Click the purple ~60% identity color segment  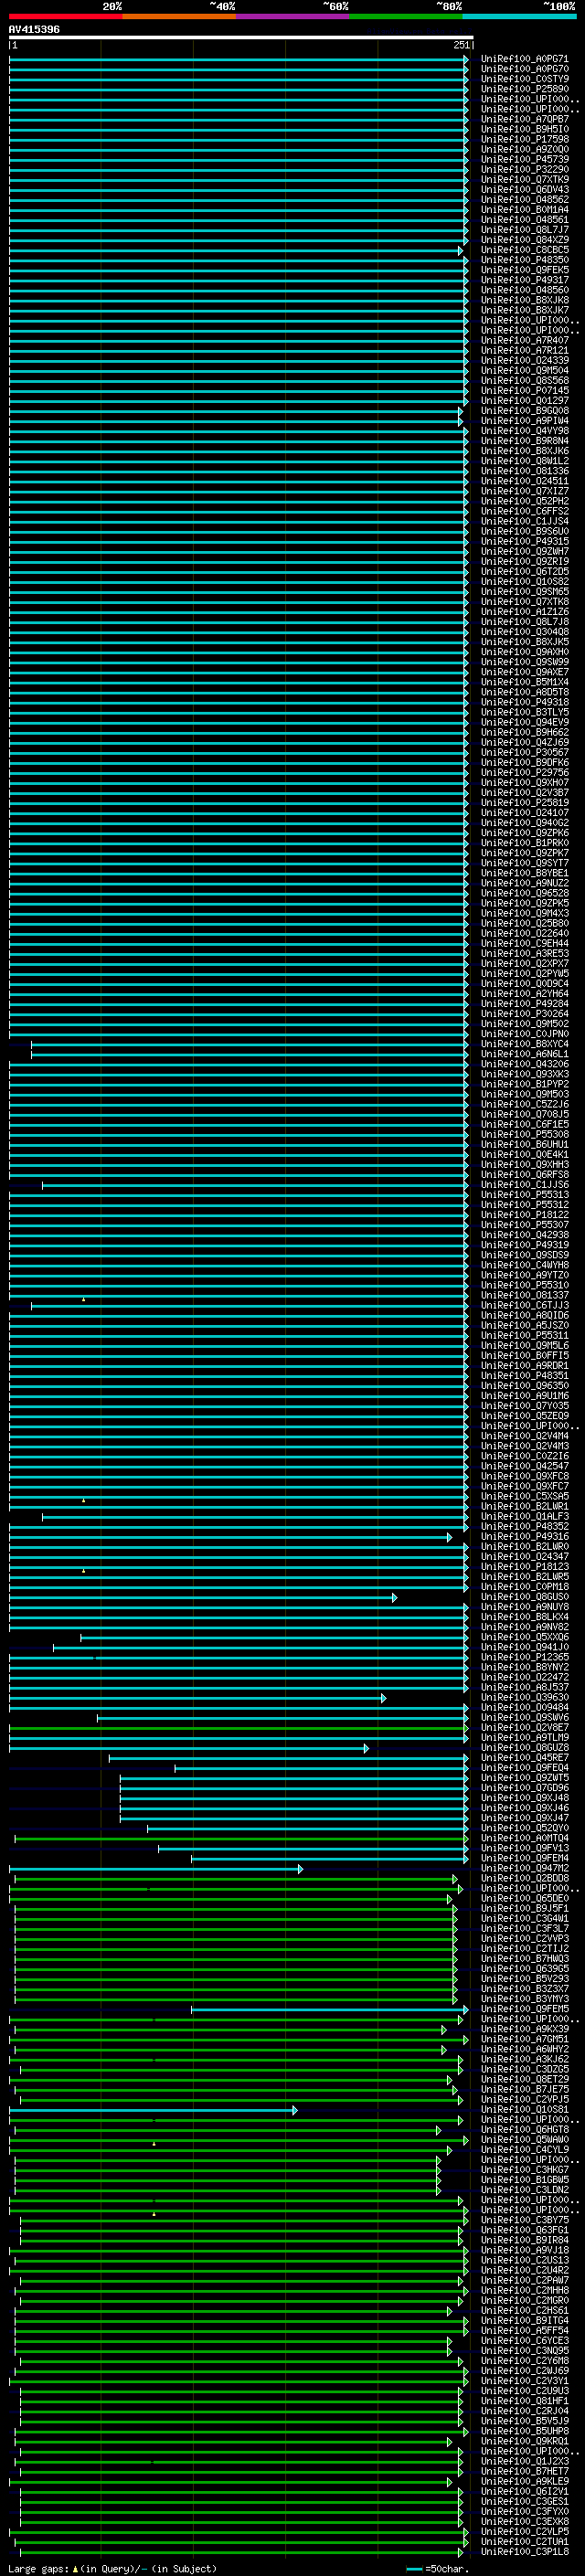click(x=292, y=16)
